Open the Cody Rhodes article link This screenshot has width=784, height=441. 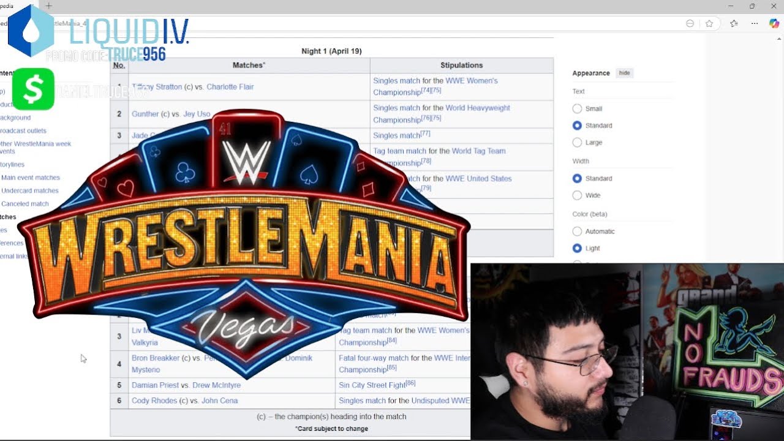tap(155, 401)
